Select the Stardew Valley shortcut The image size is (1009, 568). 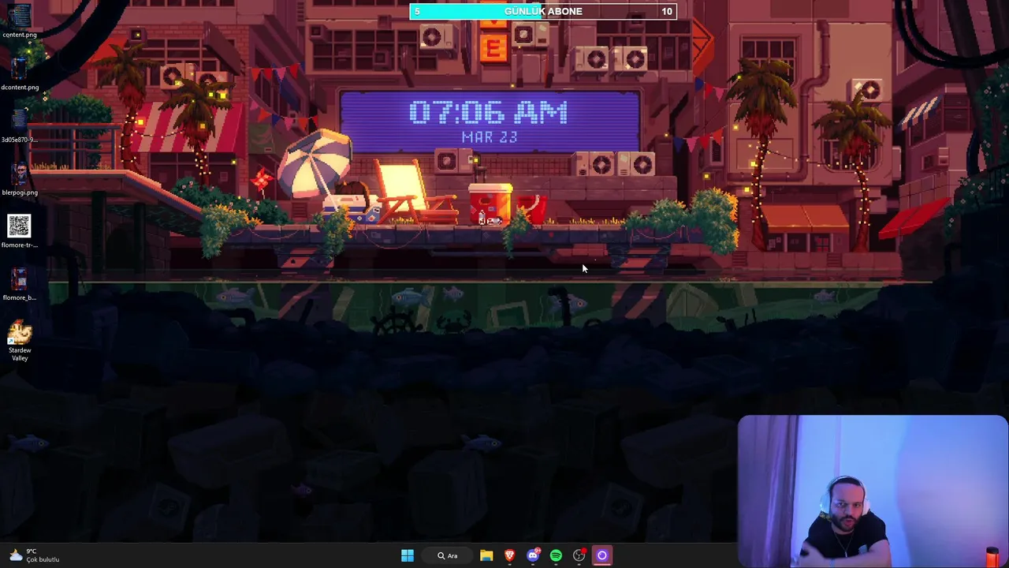(x=19, y=341)
